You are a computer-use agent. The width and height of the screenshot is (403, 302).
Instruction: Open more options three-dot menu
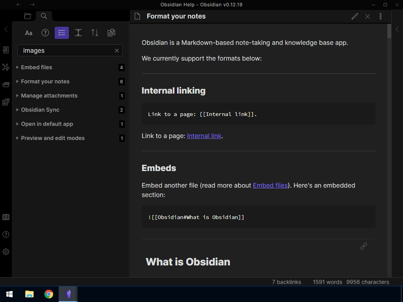coord(381,17)
